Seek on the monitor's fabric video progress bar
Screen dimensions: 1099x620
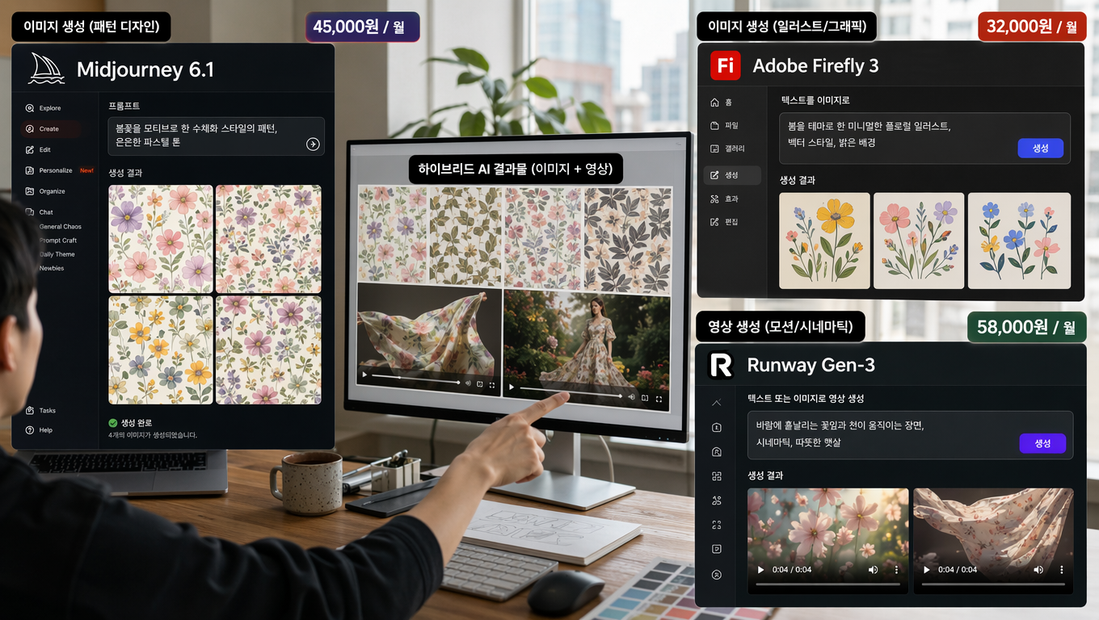[x=416, y=379]
